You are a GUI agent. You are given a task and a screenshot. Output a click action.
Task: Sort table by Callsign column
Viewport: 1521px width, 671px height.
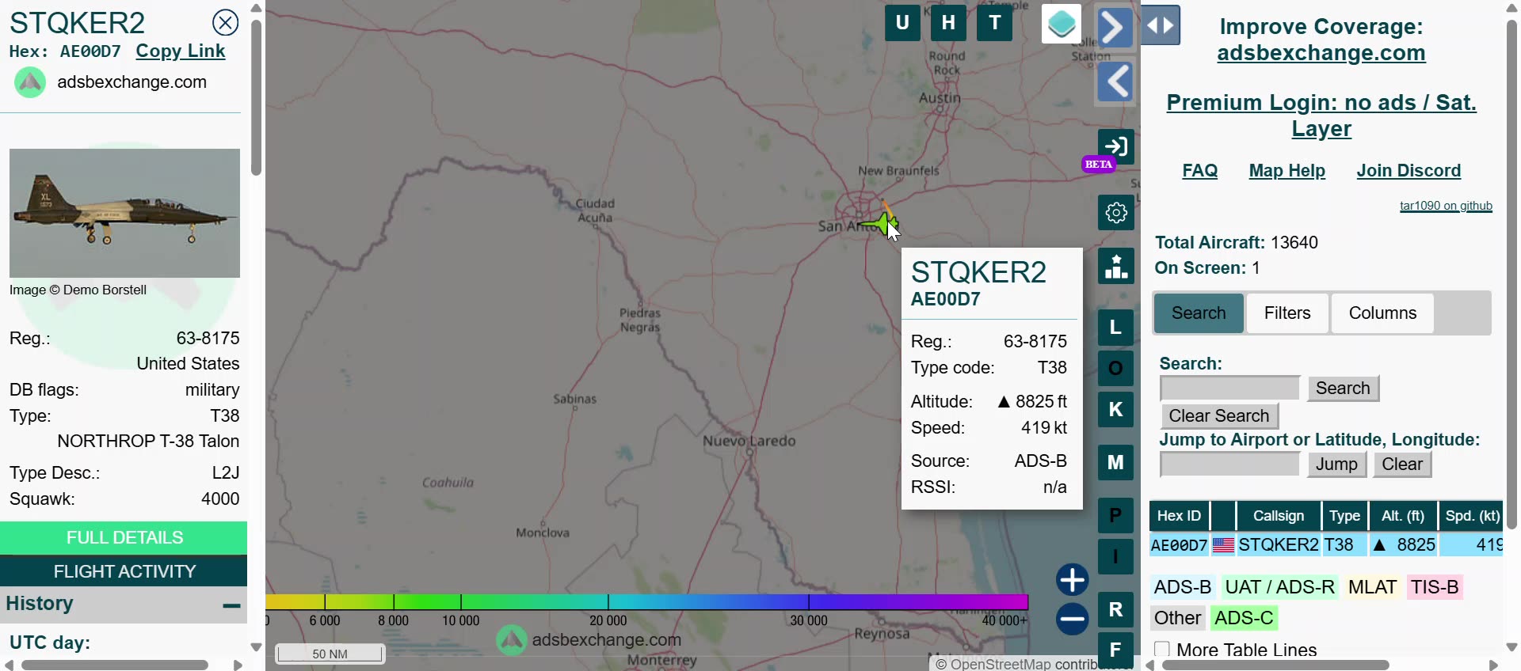tap(1278, 516)
